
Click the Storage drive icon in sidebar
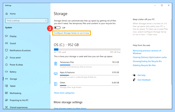pos(6,79)
